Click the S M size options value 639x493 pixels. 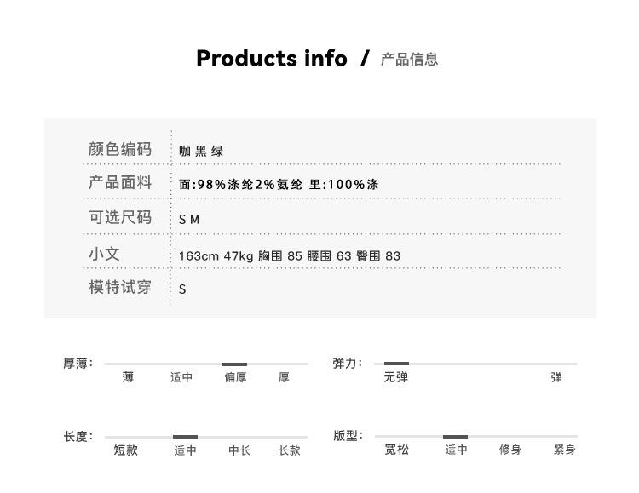pyautogui.click(x=189, y=220)
